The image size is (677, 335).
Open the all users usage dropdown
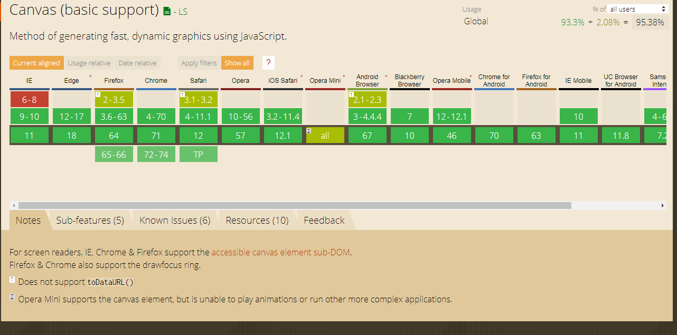point(638,9)
